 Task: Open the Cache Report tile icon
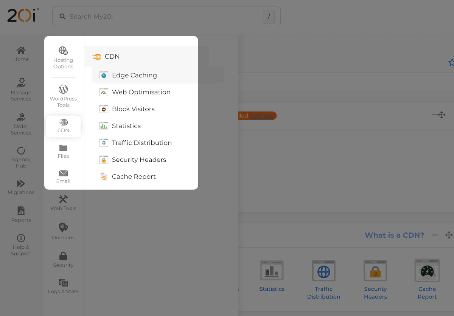coord(427,270)
